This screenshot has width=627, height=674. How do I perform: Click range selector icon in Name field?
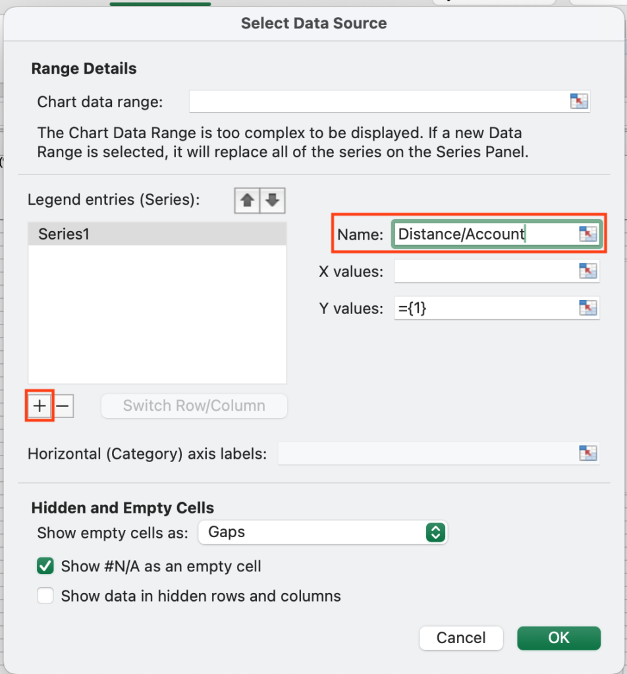(587, 234)
